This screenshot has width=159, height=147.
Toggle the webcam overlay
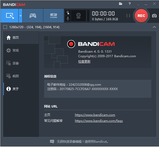78,16
